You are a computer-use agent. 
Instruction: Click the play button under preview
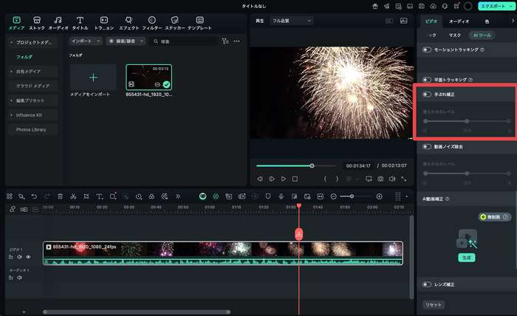[283, 179]
